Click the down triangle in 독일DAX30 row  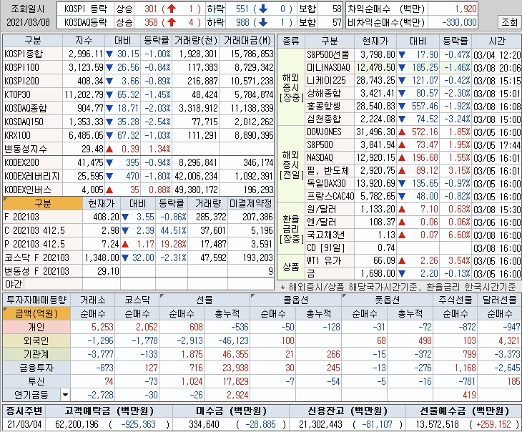point(402,184)
